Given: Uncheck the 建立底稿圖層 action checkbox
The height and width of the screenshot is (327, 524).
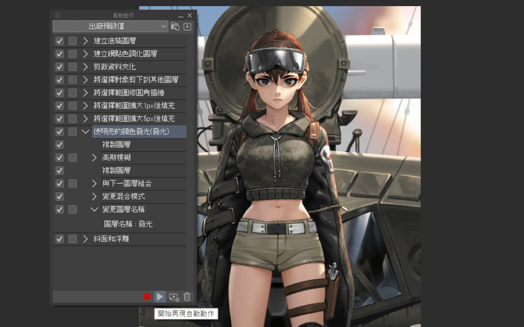Looking at the screenshot, I should pos(59,40).
